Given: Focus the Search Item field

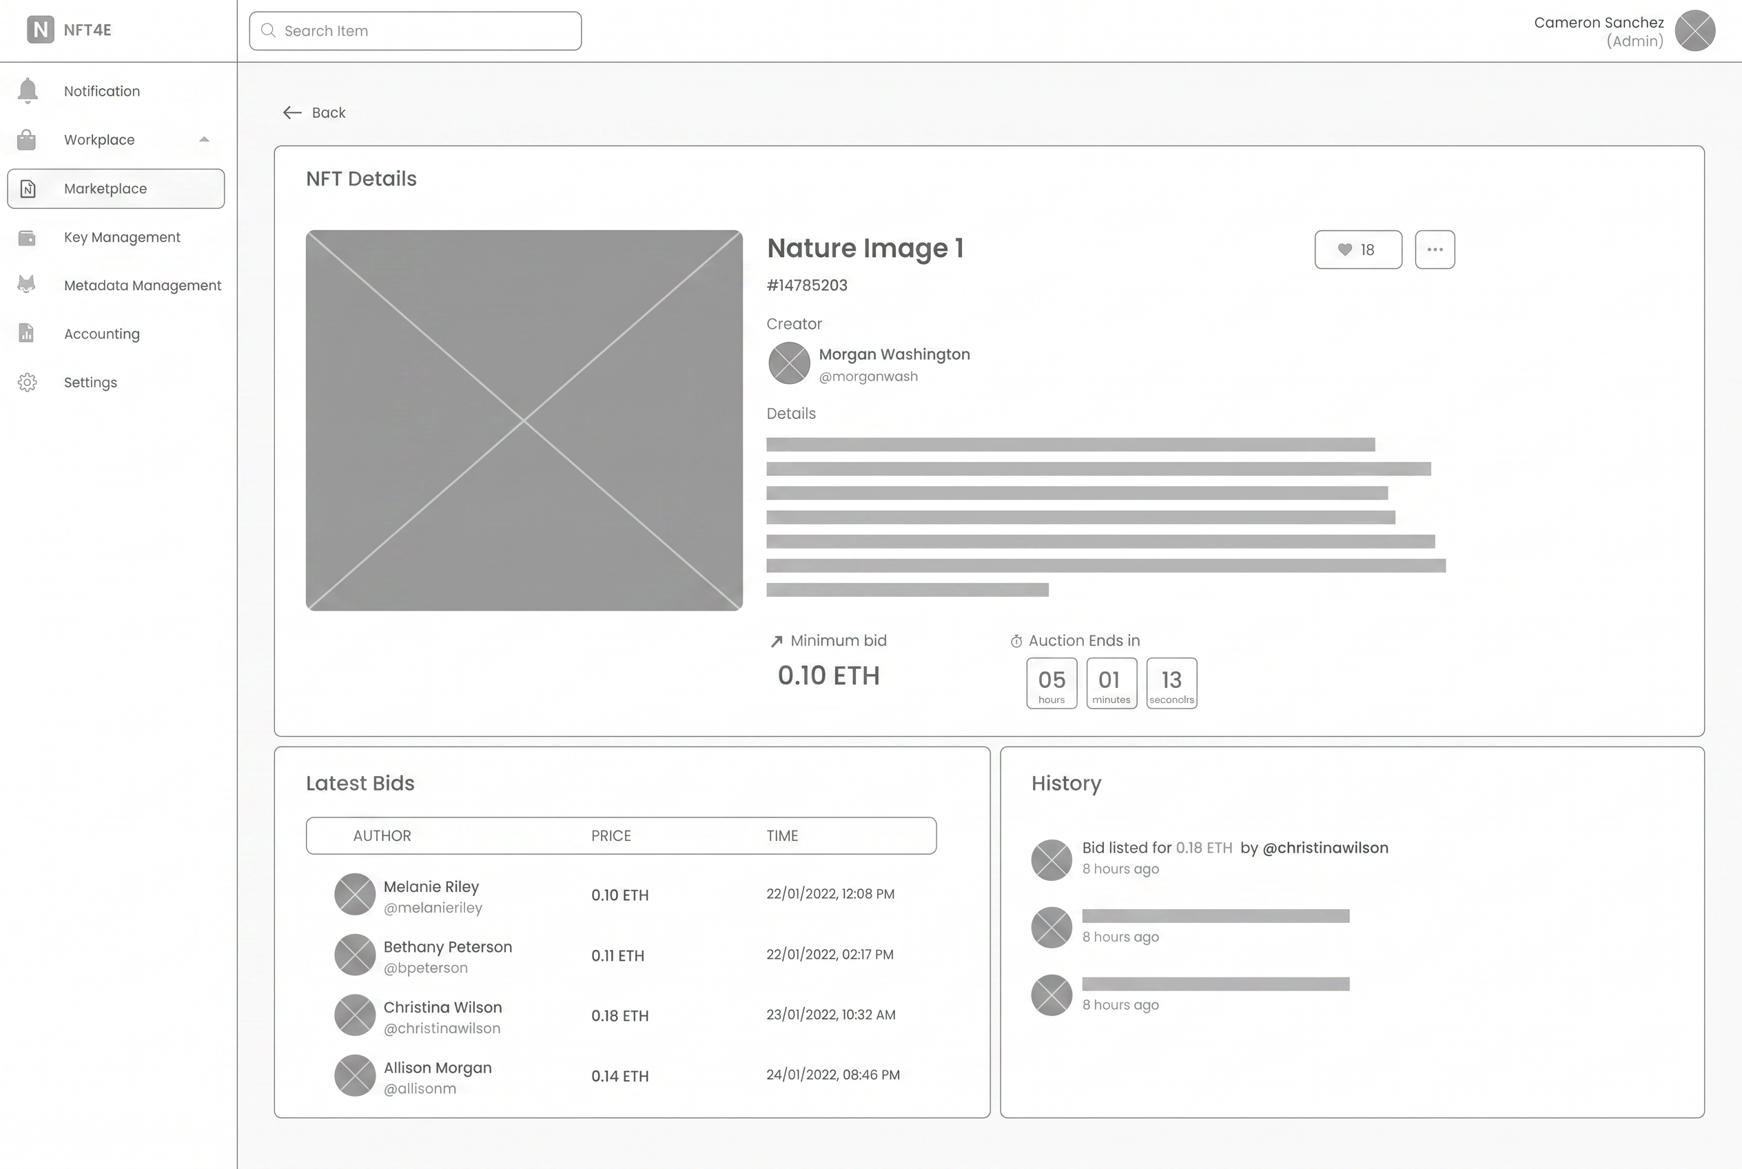Looking at the screenshot, I should tap(416, 30).
